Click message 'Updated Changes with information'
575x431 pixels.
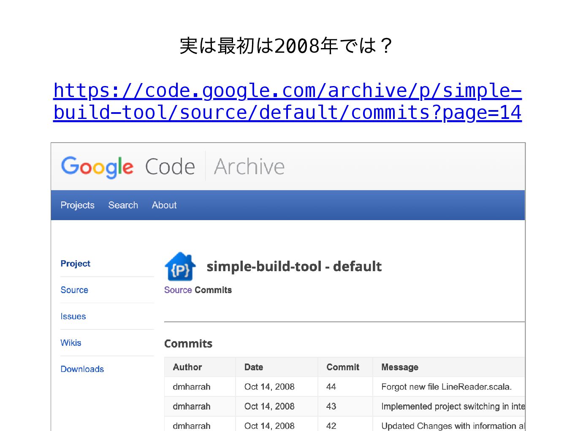click(453, 426)
